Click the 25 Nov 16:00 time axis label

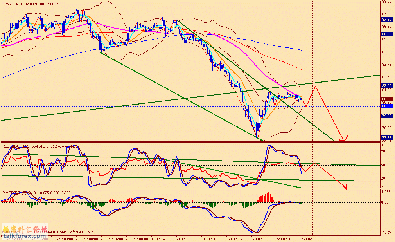112,239
